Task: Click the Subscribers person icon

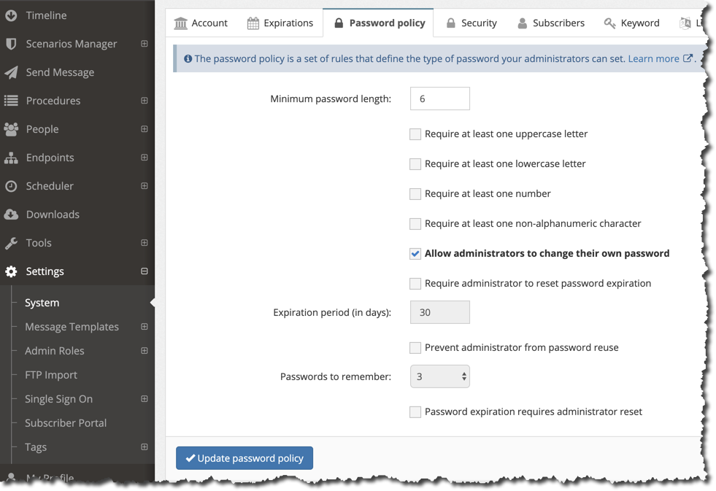Action: click(523, 23)
